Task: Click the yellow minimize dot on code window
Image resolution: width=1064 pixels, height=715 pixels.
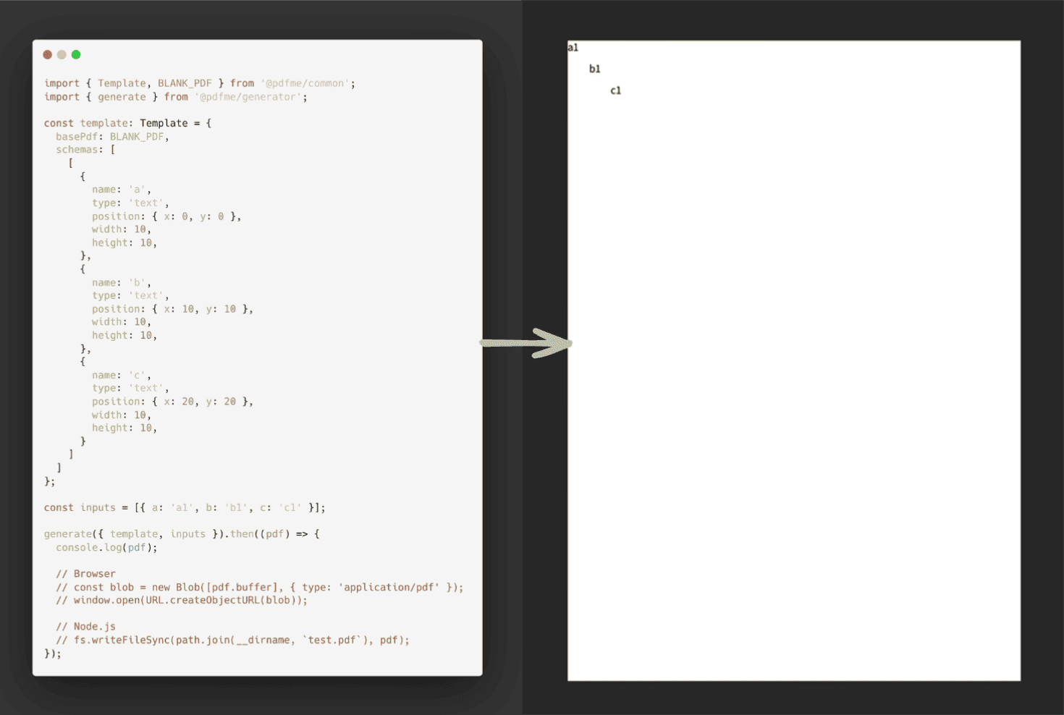Action: [62, 54]
